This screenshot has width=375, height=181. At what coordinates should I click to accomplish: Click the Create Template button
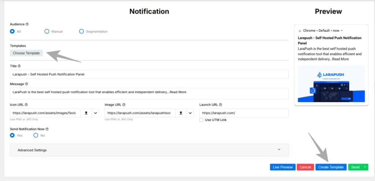pos(331,167)
